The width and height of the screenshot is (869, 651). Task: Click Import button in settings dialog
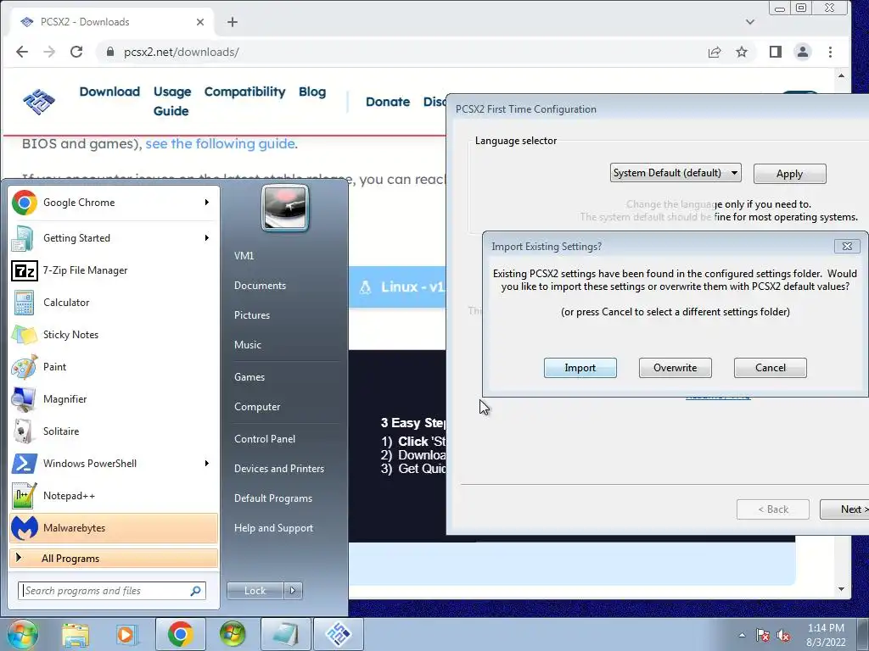point(580,368)
